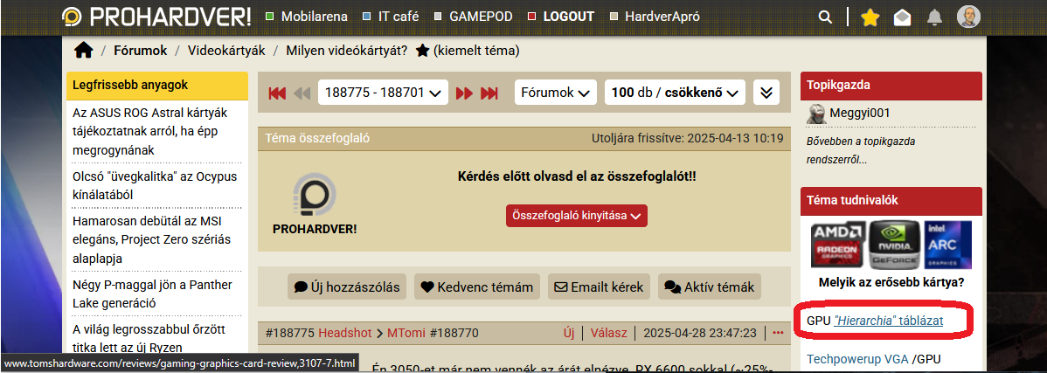Select LOGOUT in the top navigation
This screenshot has width=1047, height=373.
[x=560, y=17]
